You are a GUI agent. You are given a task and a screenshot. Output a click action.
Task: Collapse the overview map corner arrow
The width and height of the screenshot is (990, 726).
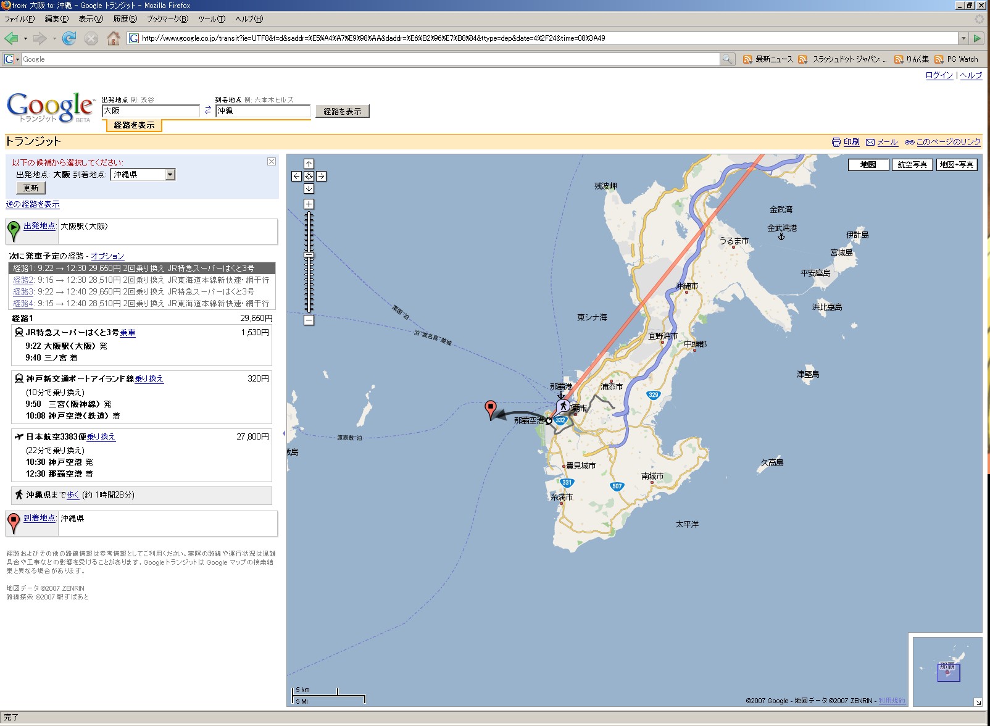click(978, 702)
